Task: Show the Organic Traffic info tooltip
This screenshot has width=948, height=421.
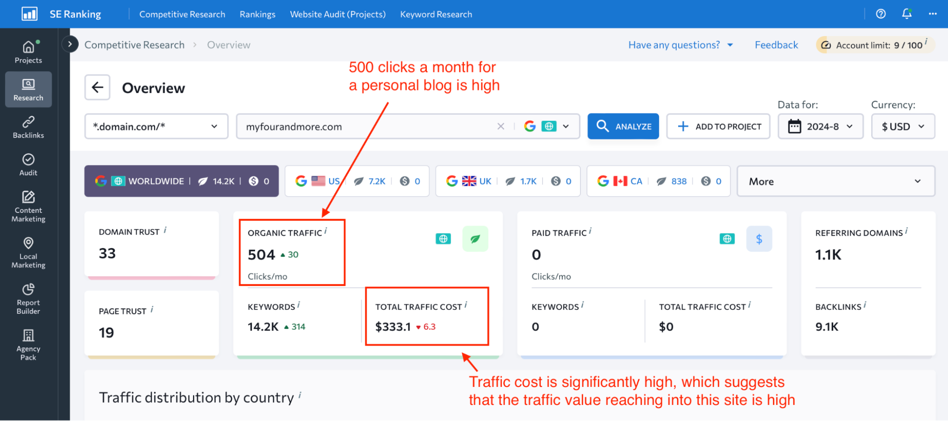Action: click(x=325, y=231)
